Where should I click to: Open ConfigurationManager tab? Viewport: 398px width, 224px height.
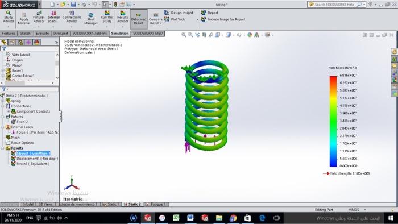[20, 43]
